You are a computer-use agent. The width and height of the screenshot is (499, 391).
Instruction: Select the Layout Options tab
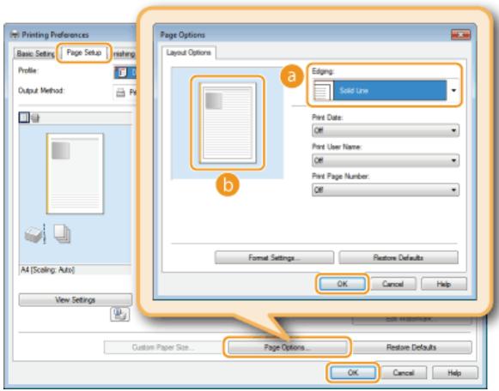click(x=189, y=52)
